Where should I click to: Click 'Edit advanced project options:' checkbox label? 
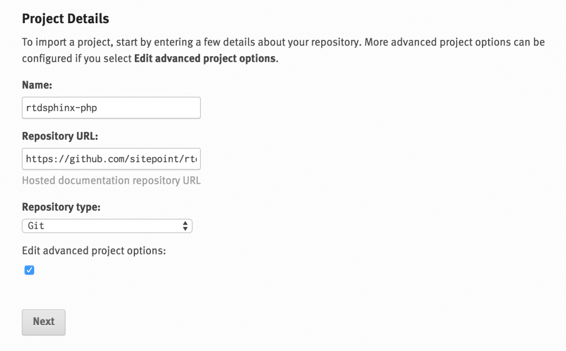click(94, 251)
